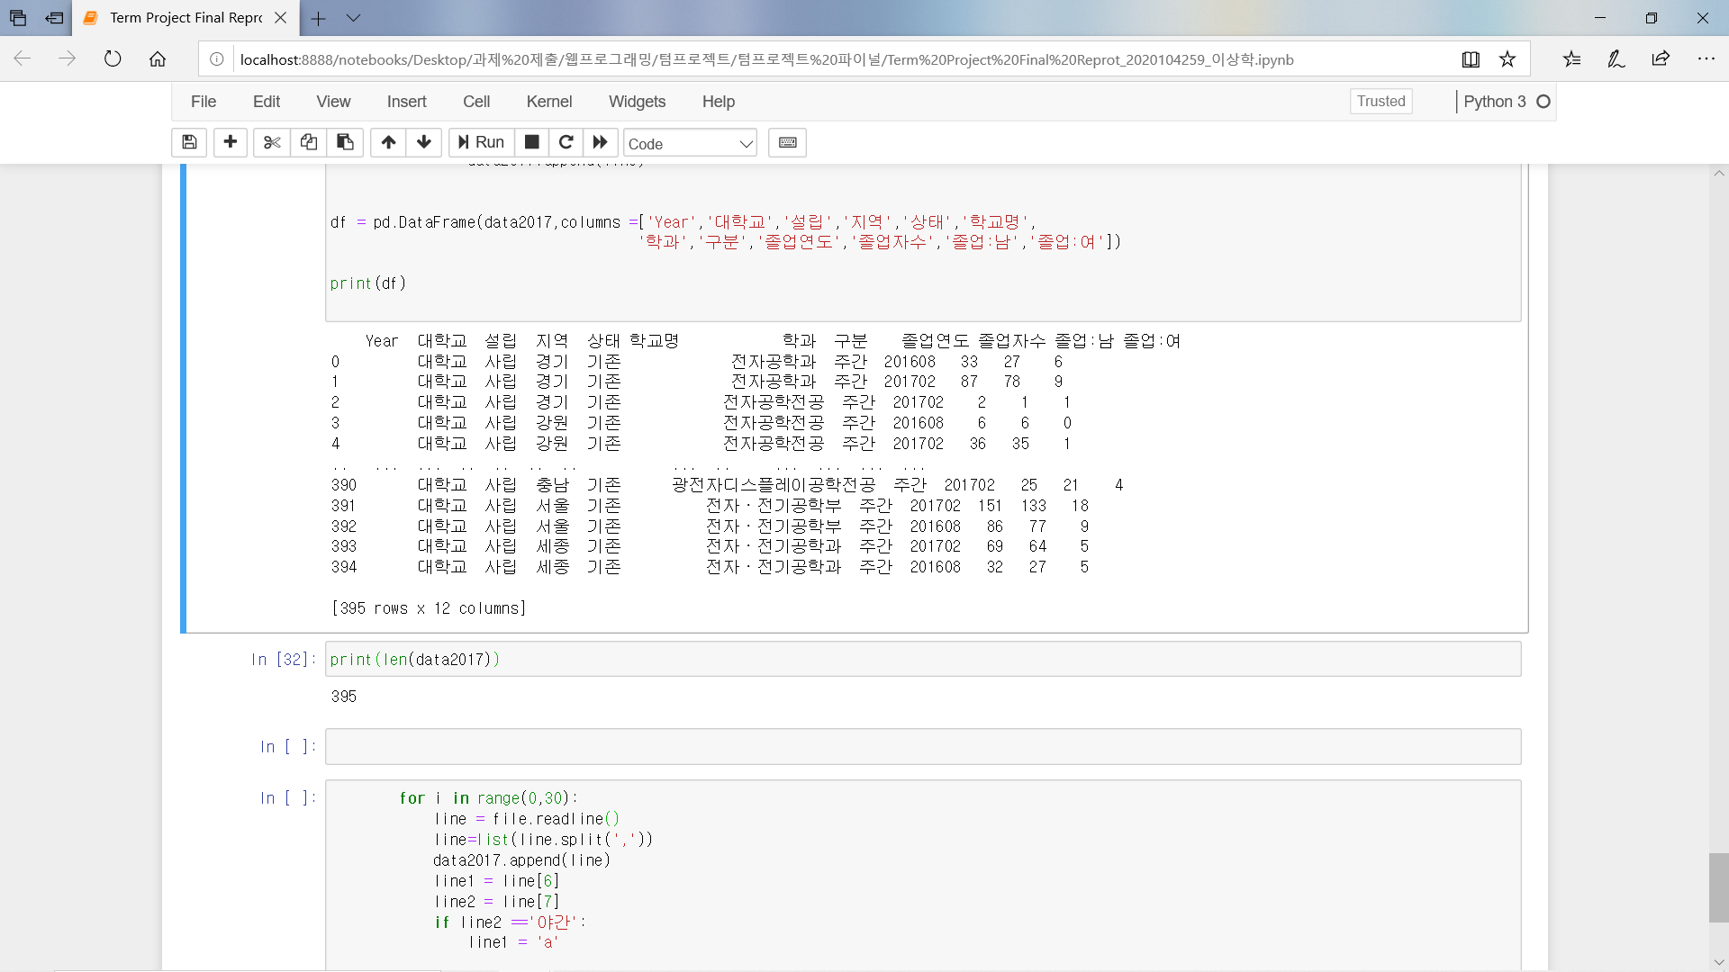This screenshot has height=972, width=1729.
Task: Insert cell below using plus icon
Action: click(x=231, y=142)
